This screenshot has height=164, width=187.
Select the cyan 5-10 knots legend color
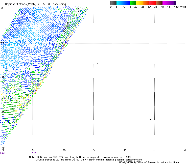click(x=120, y=3)
